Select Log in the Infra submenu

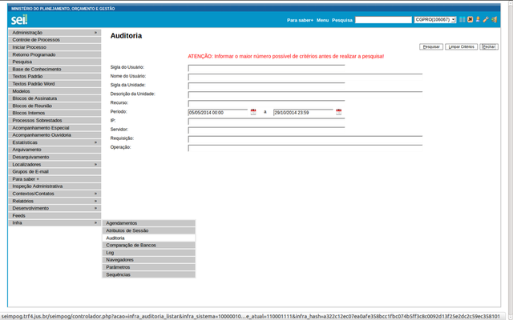(x=149, y=252)
